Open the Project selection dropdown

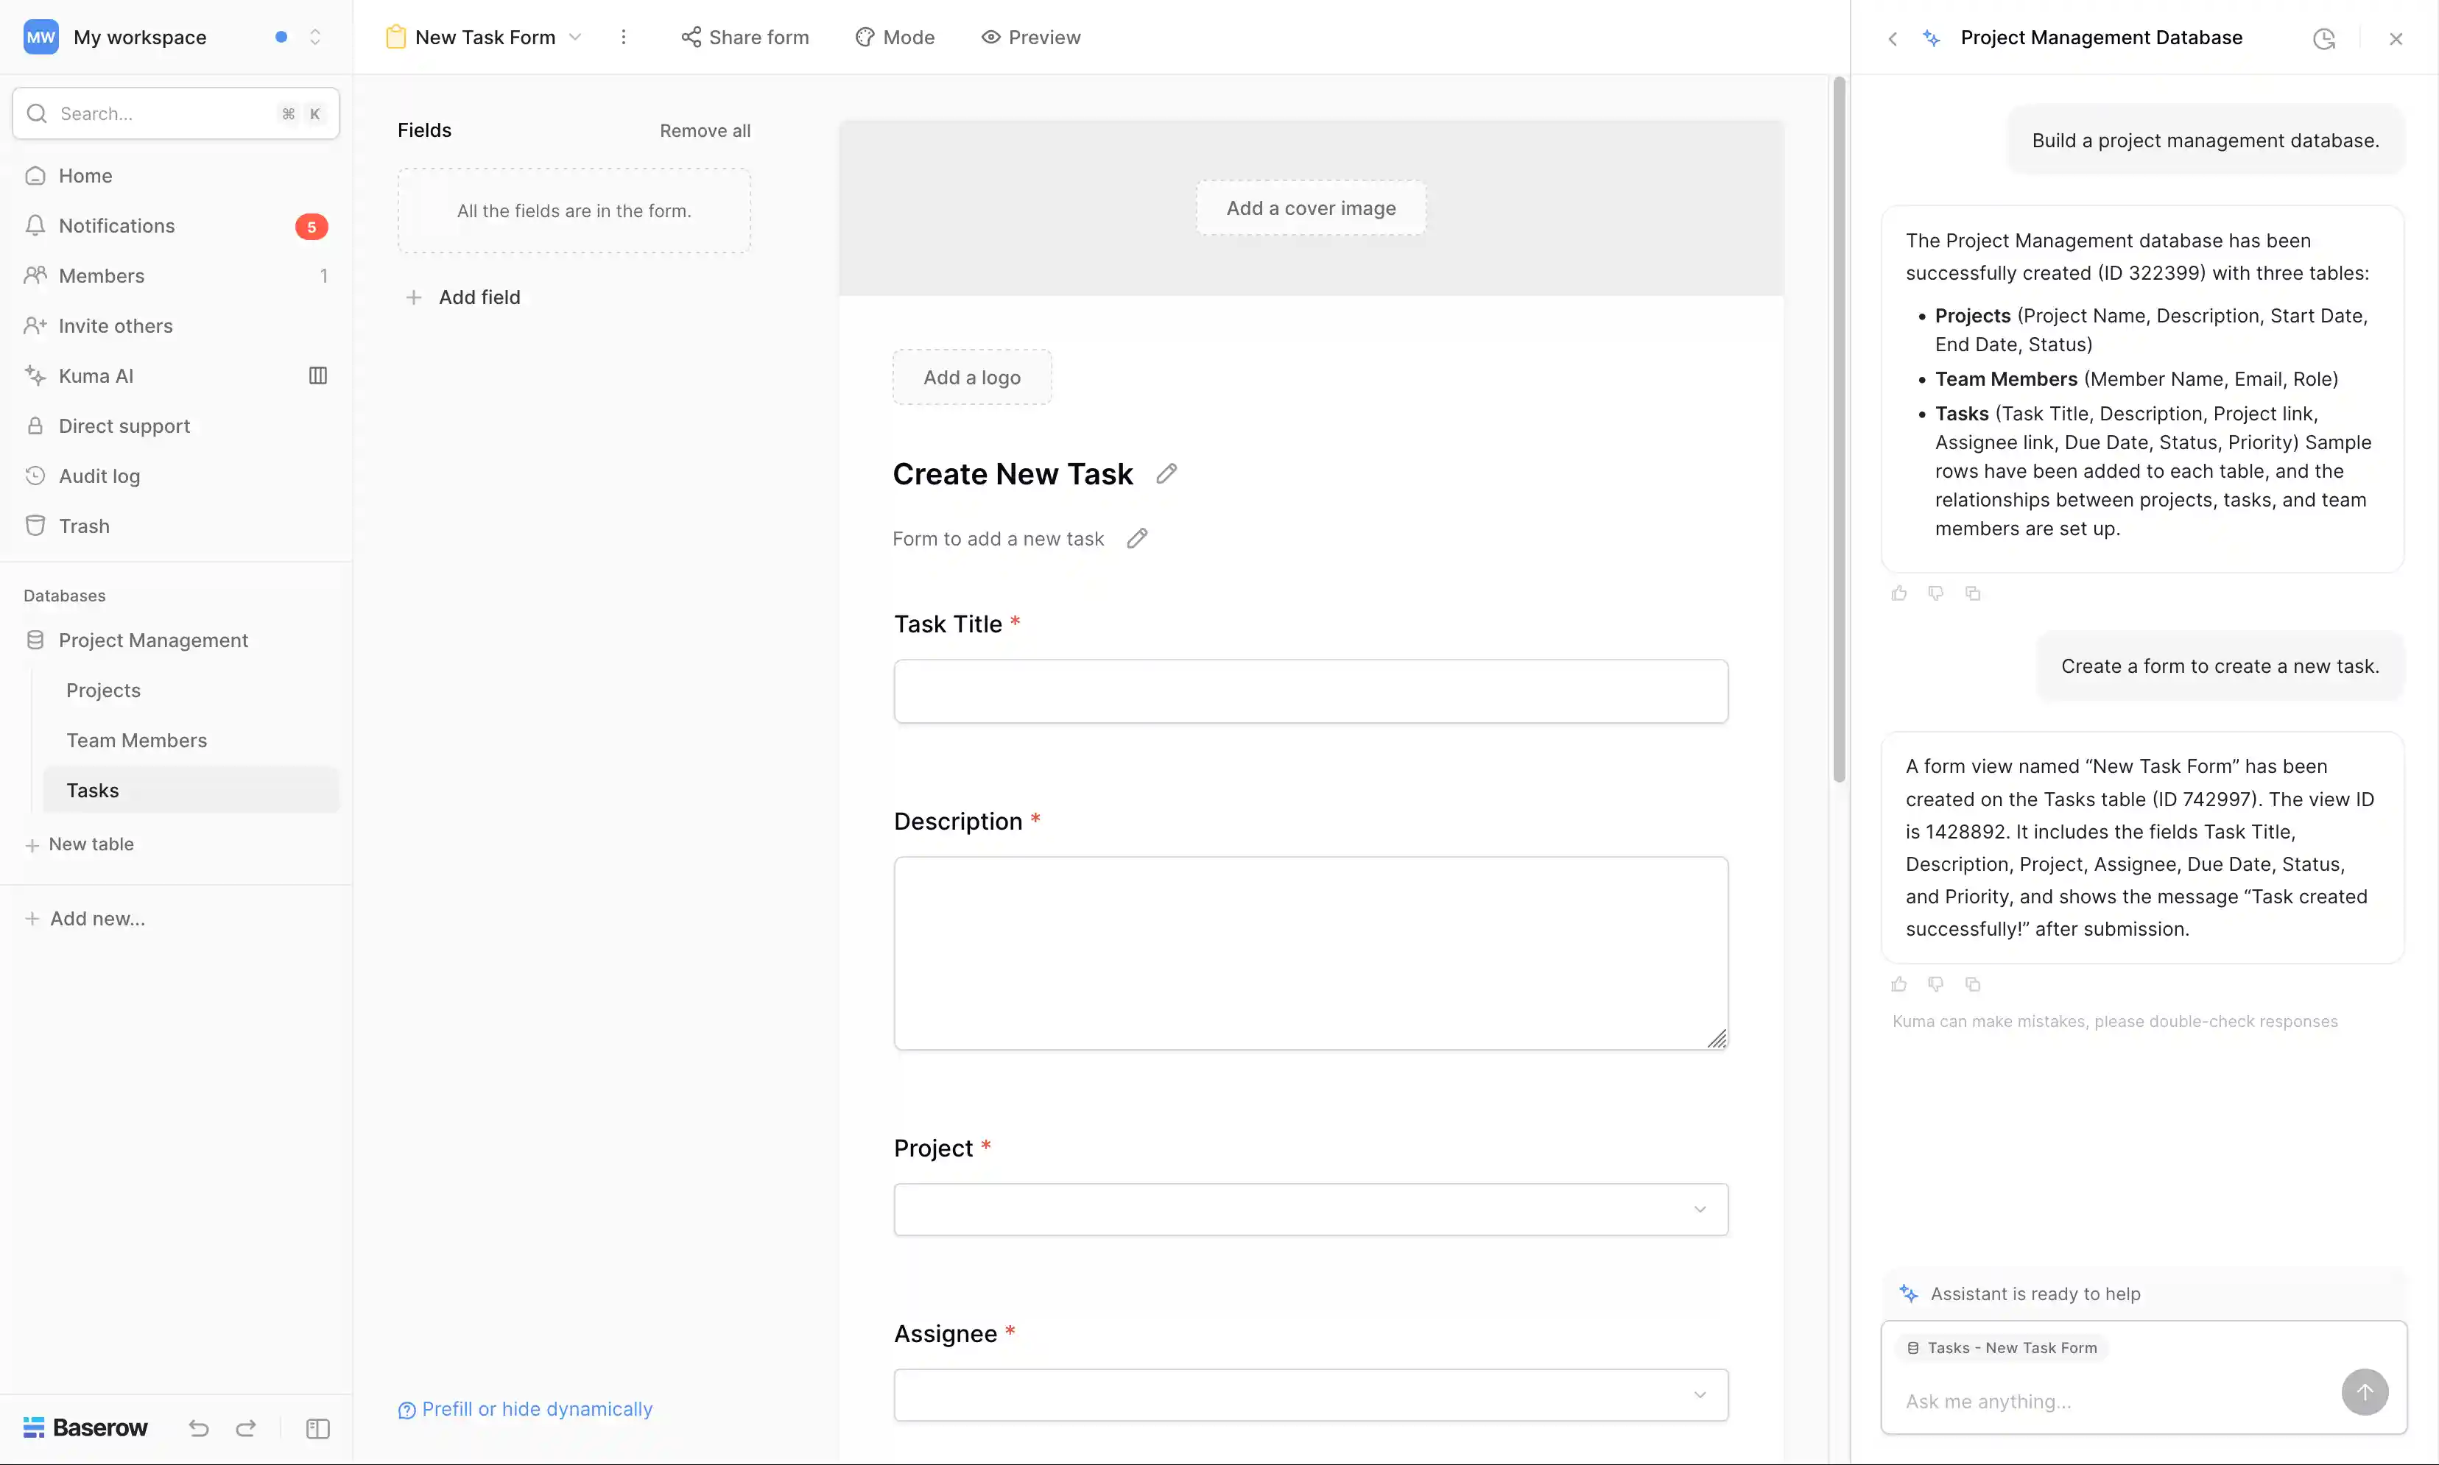click(x=1700, y=1208)
